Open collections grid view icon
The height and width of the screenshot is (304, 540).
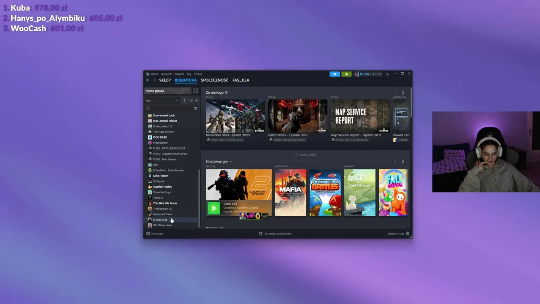(195, 91)
